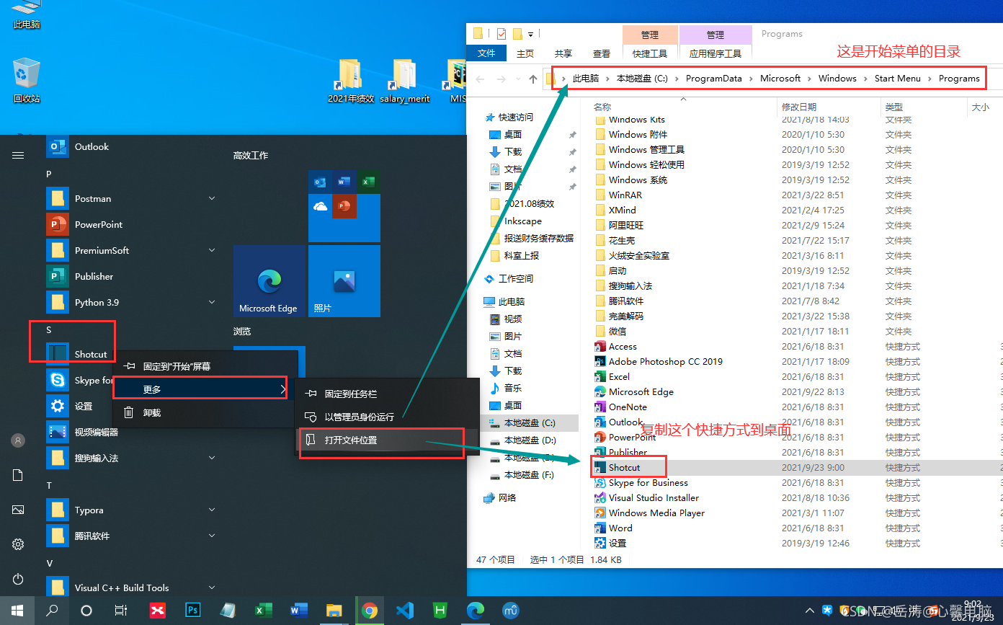Switch to 主页 ribbon tab
Viewport: 1003px width, 625px height.
[525, 53]
